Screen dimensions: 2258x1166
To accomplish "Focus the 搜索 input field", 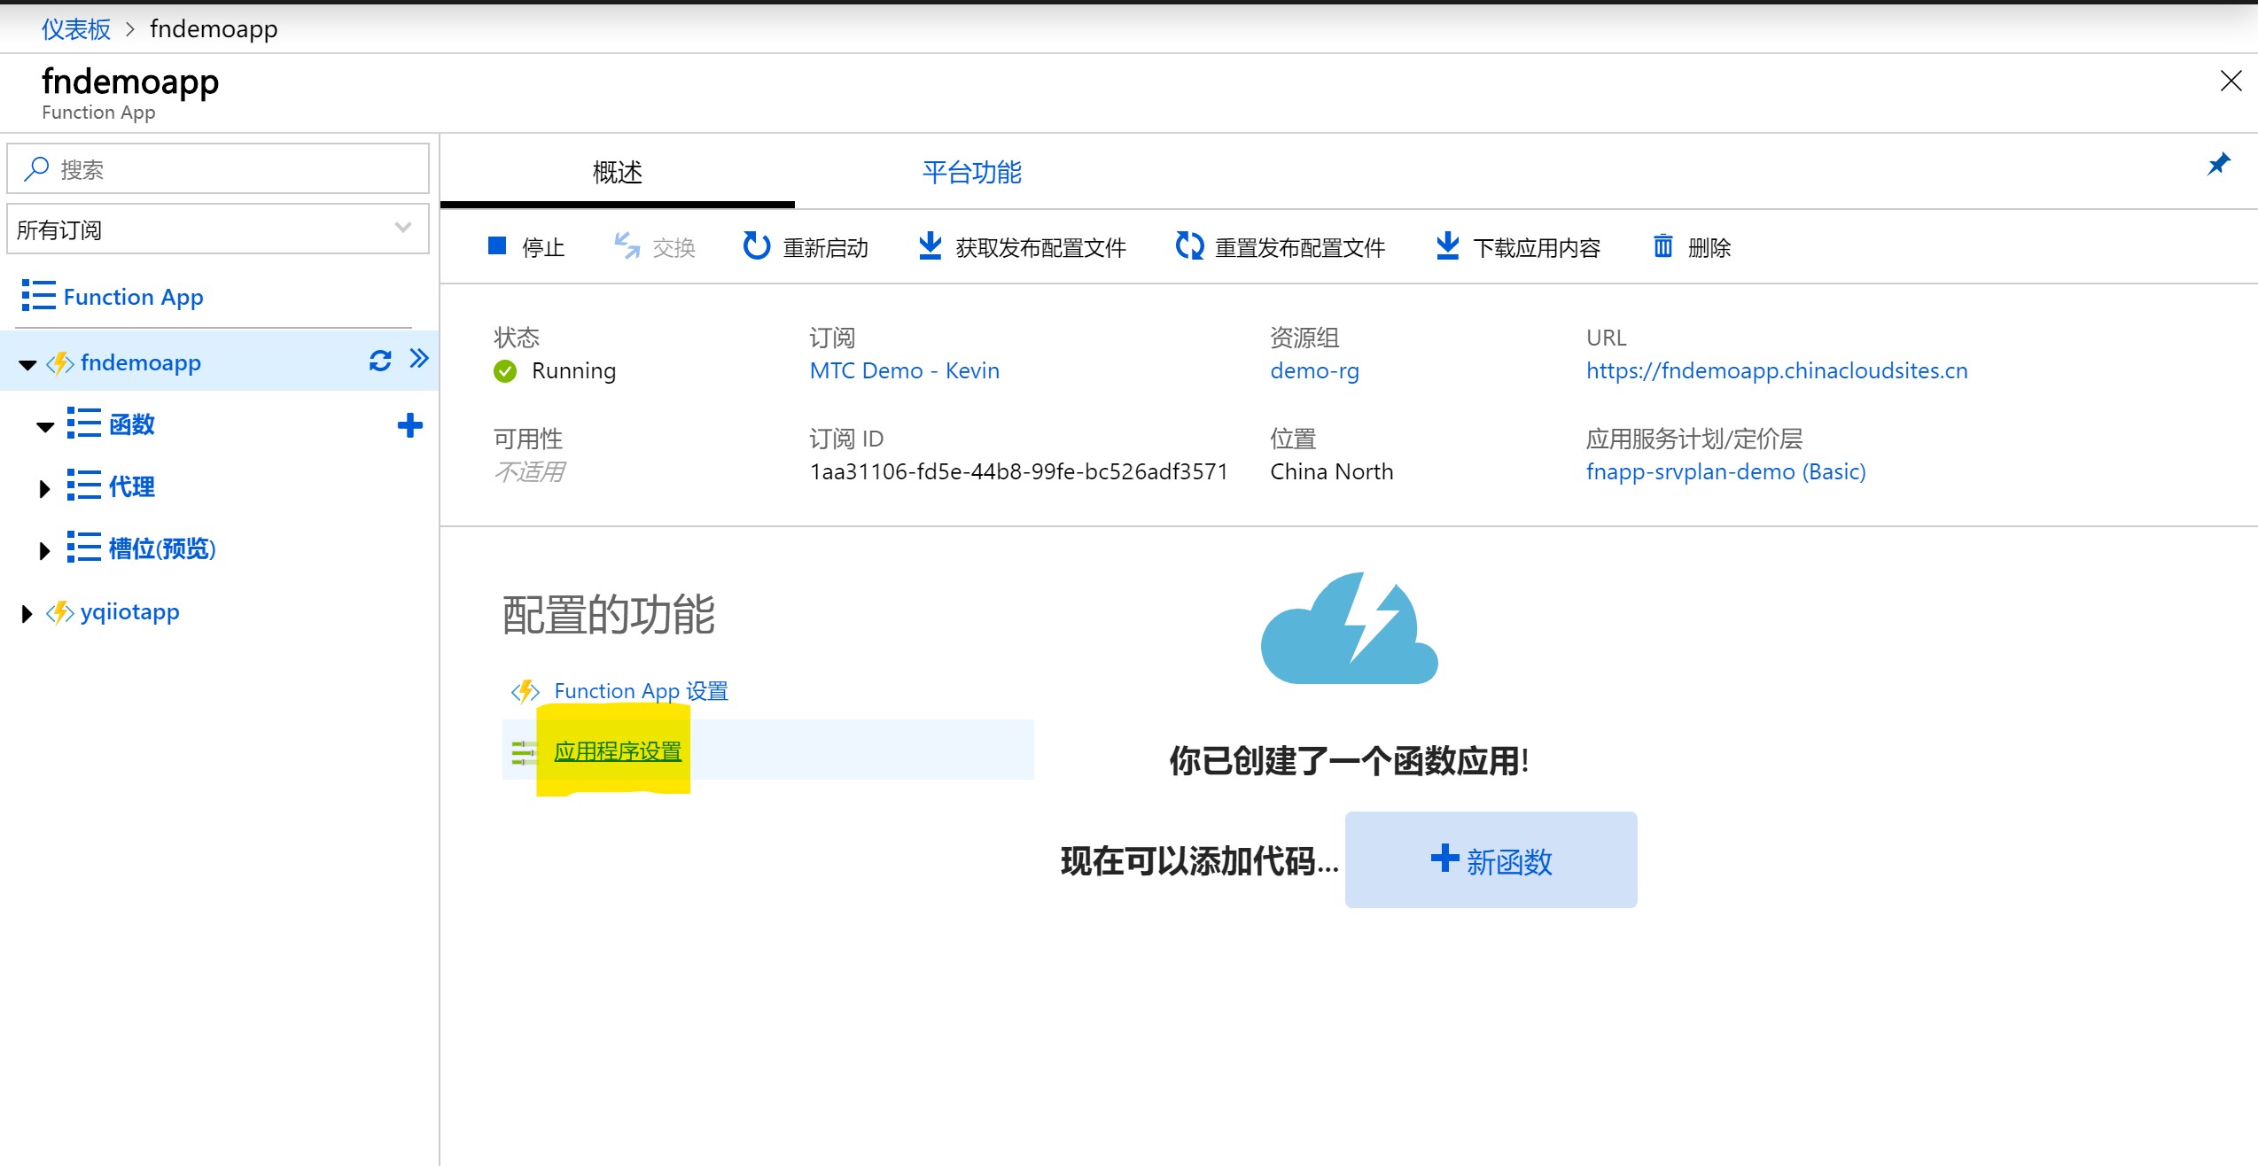I will 218,168.
